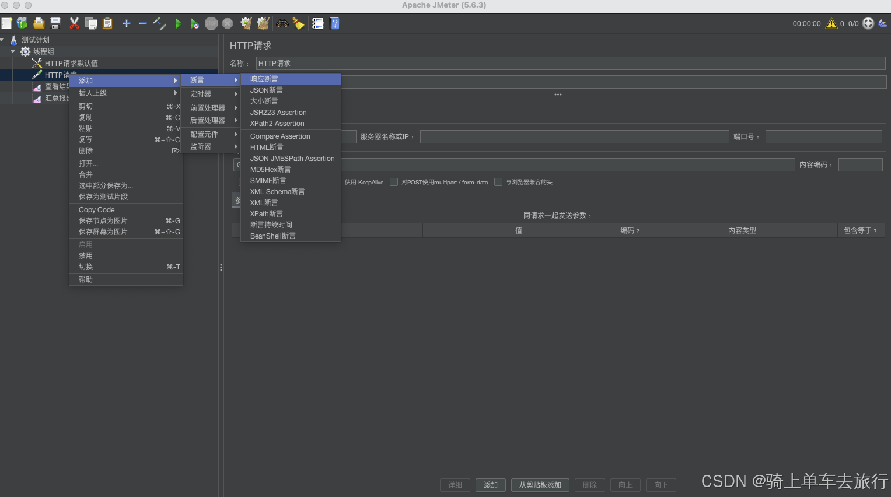Image resolution: width=891 pixels, height=497 pixels.
Task: Click the 从剪贴板添加 button
Action: (540, 485)
